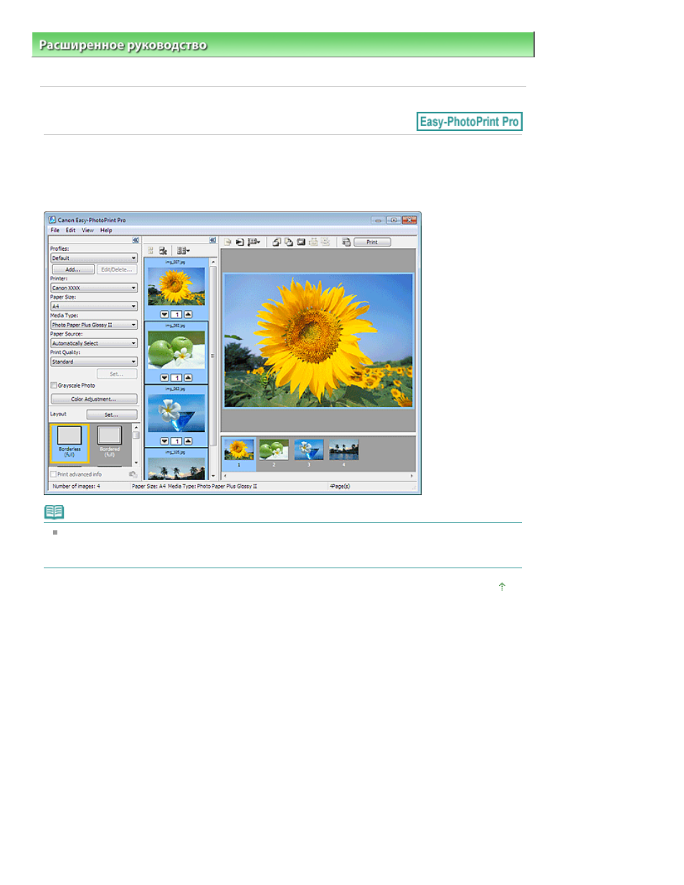Click the Edit/Delete... profile button

point(117,269)
